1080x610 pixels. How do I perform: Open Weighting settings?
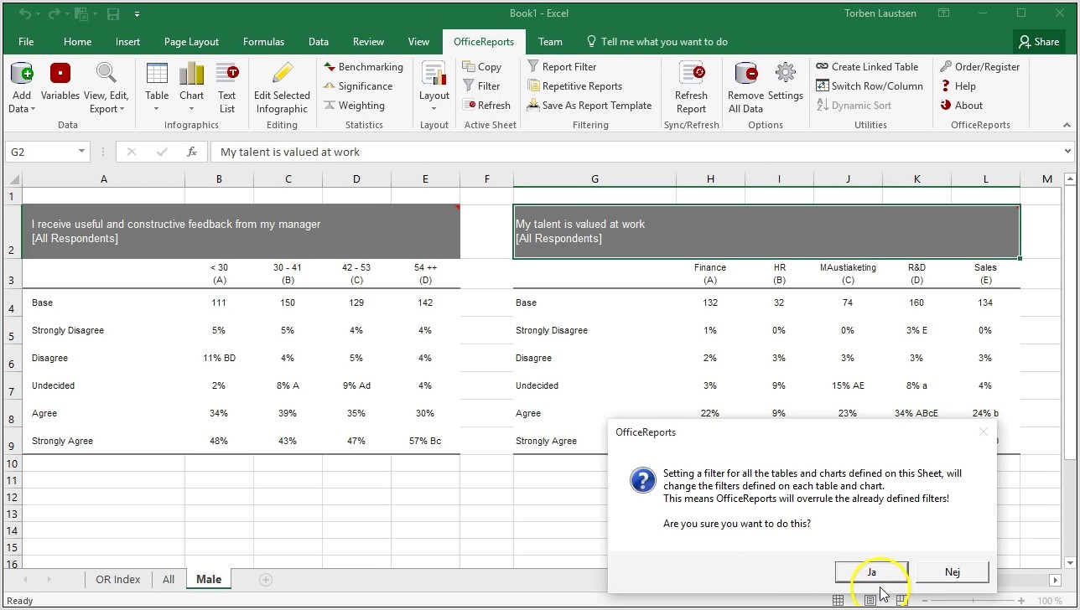point(353,106)
